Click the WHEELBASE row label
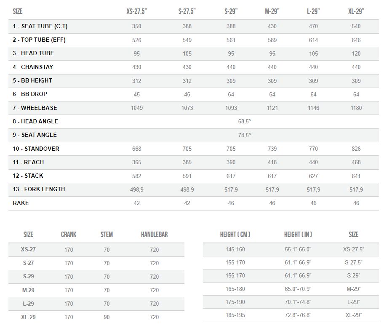Screen dimensions: 384x328 [35, 108]
